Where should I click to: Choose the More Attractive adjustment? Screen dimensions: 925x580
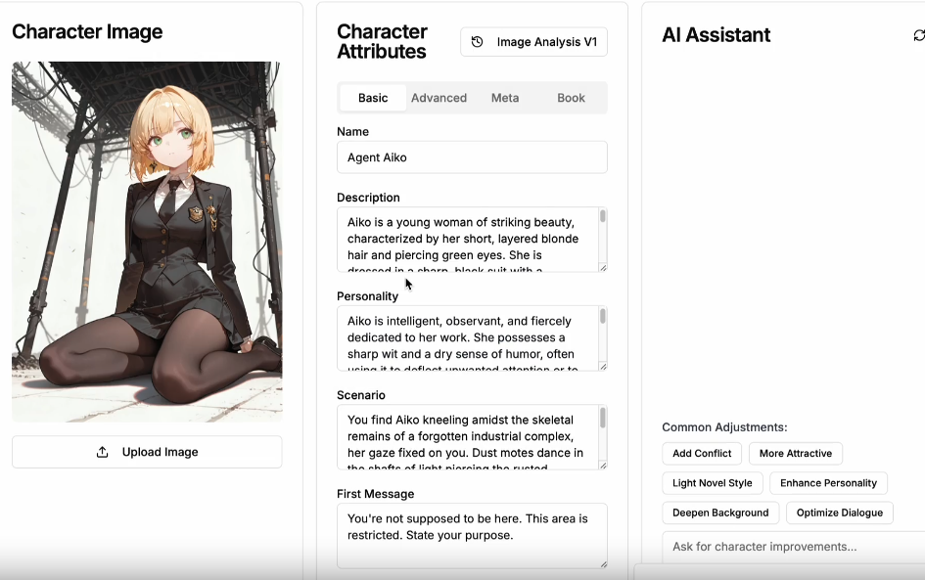tap(795, 453)
